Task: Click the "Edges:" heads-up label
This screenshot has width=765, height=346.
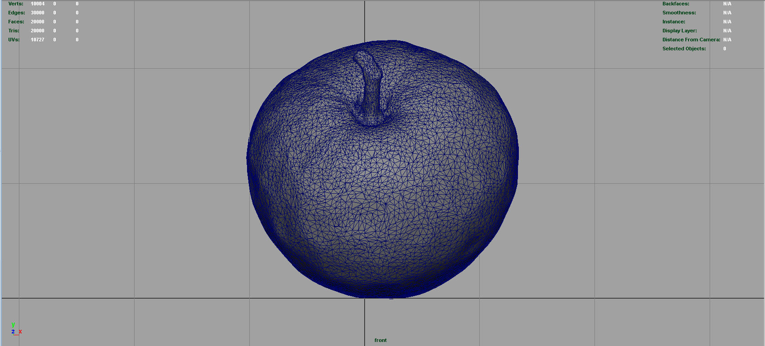Action: 17,13
